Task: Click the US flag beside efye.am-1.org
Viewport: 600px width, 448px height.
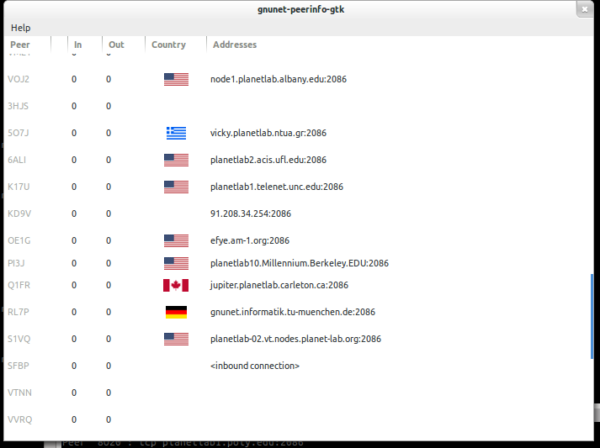Action: (176, 240)
